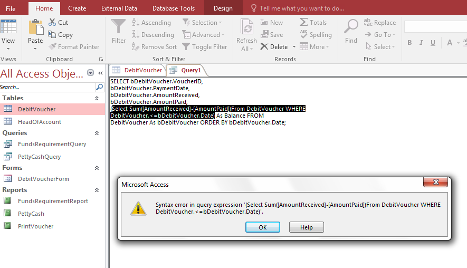The width and height of the screenshot is (467, 268).
Task: Switch to the DebitVoucher document tab
Action: [x=138, y=70]
